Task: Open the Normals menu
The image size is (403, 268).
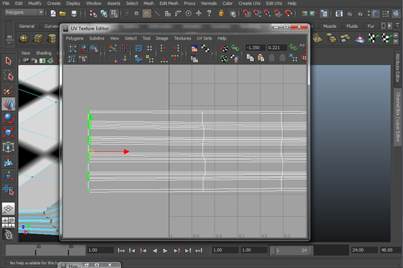Action: [209, 3]
